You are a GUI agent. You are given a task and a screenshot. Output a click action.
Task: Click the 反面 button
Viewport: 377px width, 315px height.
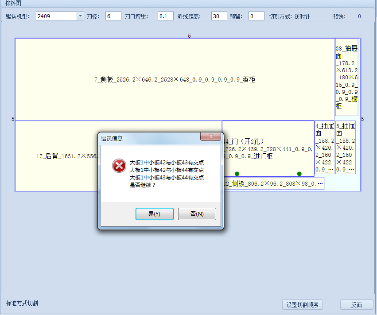(x=356, y=305)
